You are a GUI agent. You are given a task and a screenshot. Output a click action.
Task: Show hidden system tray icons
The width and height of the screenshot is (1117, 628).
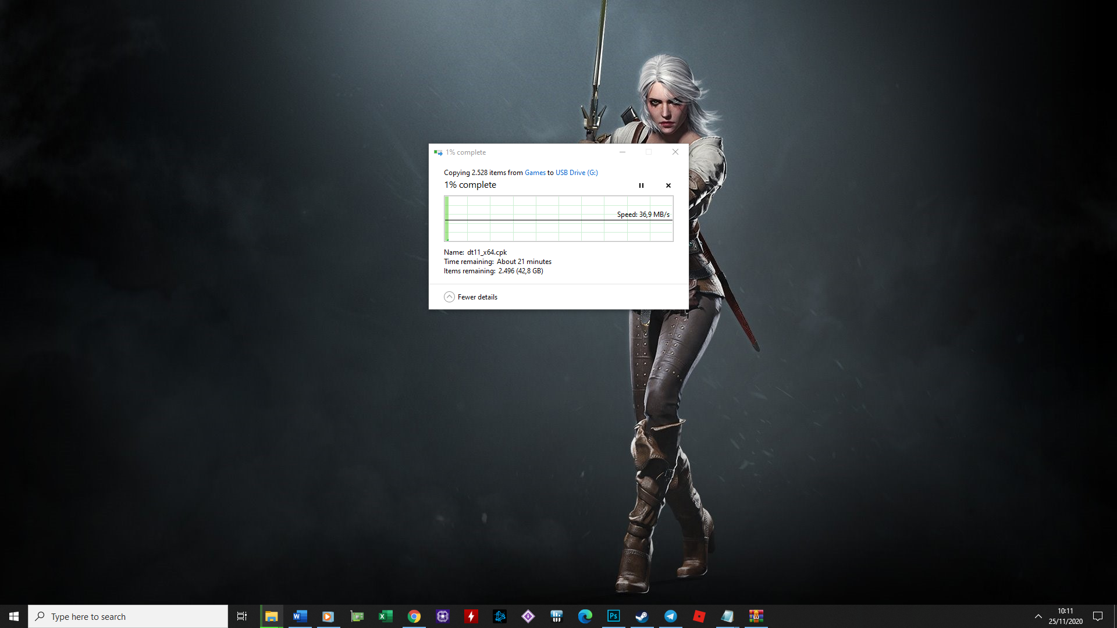[x=1038, y=616]
